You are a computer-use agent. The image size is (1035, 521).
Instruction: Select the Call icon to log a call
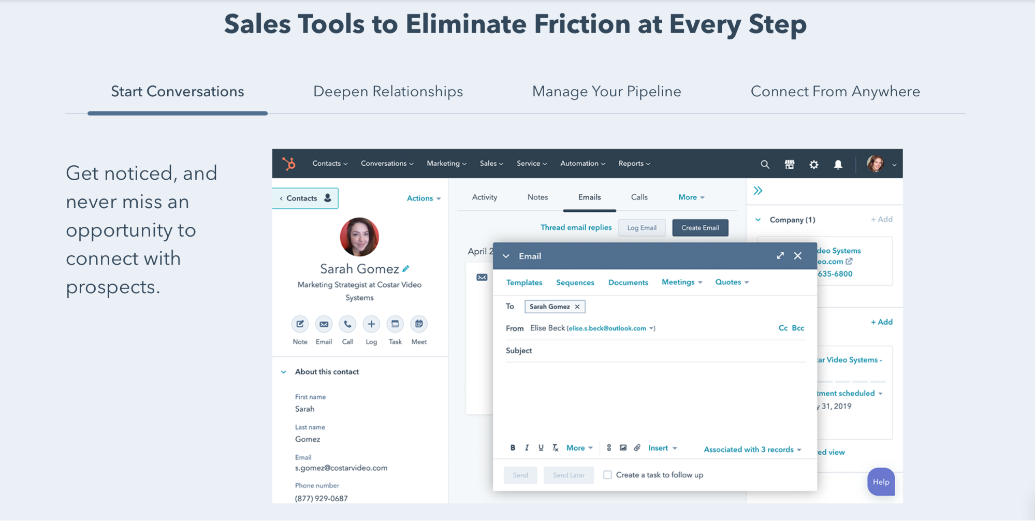click(x=347, y=324)
